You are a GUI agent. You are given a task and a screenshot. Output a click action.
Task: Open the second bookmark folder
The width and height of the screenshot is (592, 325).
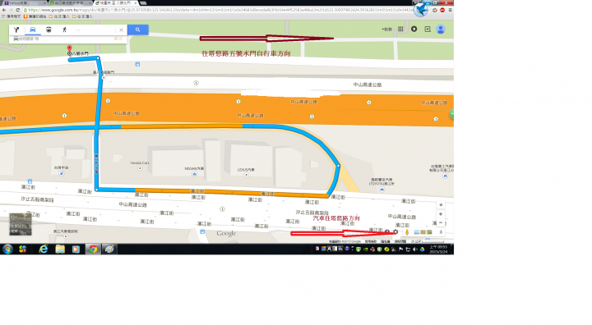(82, 16)
